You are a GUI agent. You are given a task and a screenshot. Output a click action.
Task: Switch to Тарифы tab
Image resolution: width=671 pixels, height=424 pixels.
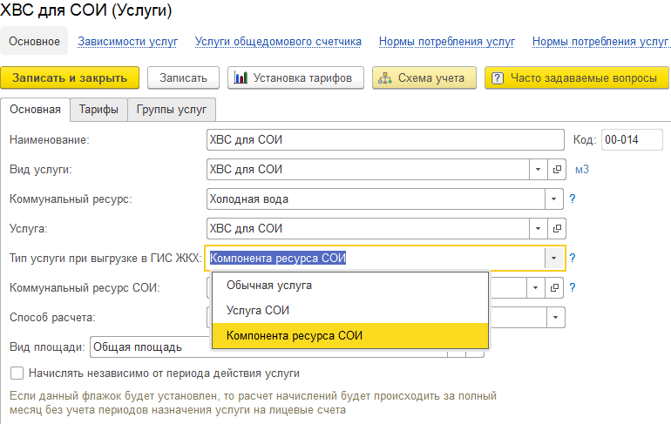pyautogui.click(x=98, y=110)
